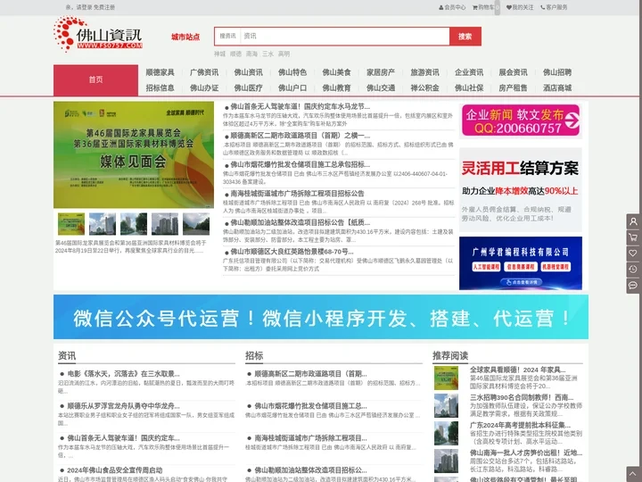Open the 顺德家具 menu item
Image resolution: width=642 pixels, height=482 pixels.
click(160, 72)
